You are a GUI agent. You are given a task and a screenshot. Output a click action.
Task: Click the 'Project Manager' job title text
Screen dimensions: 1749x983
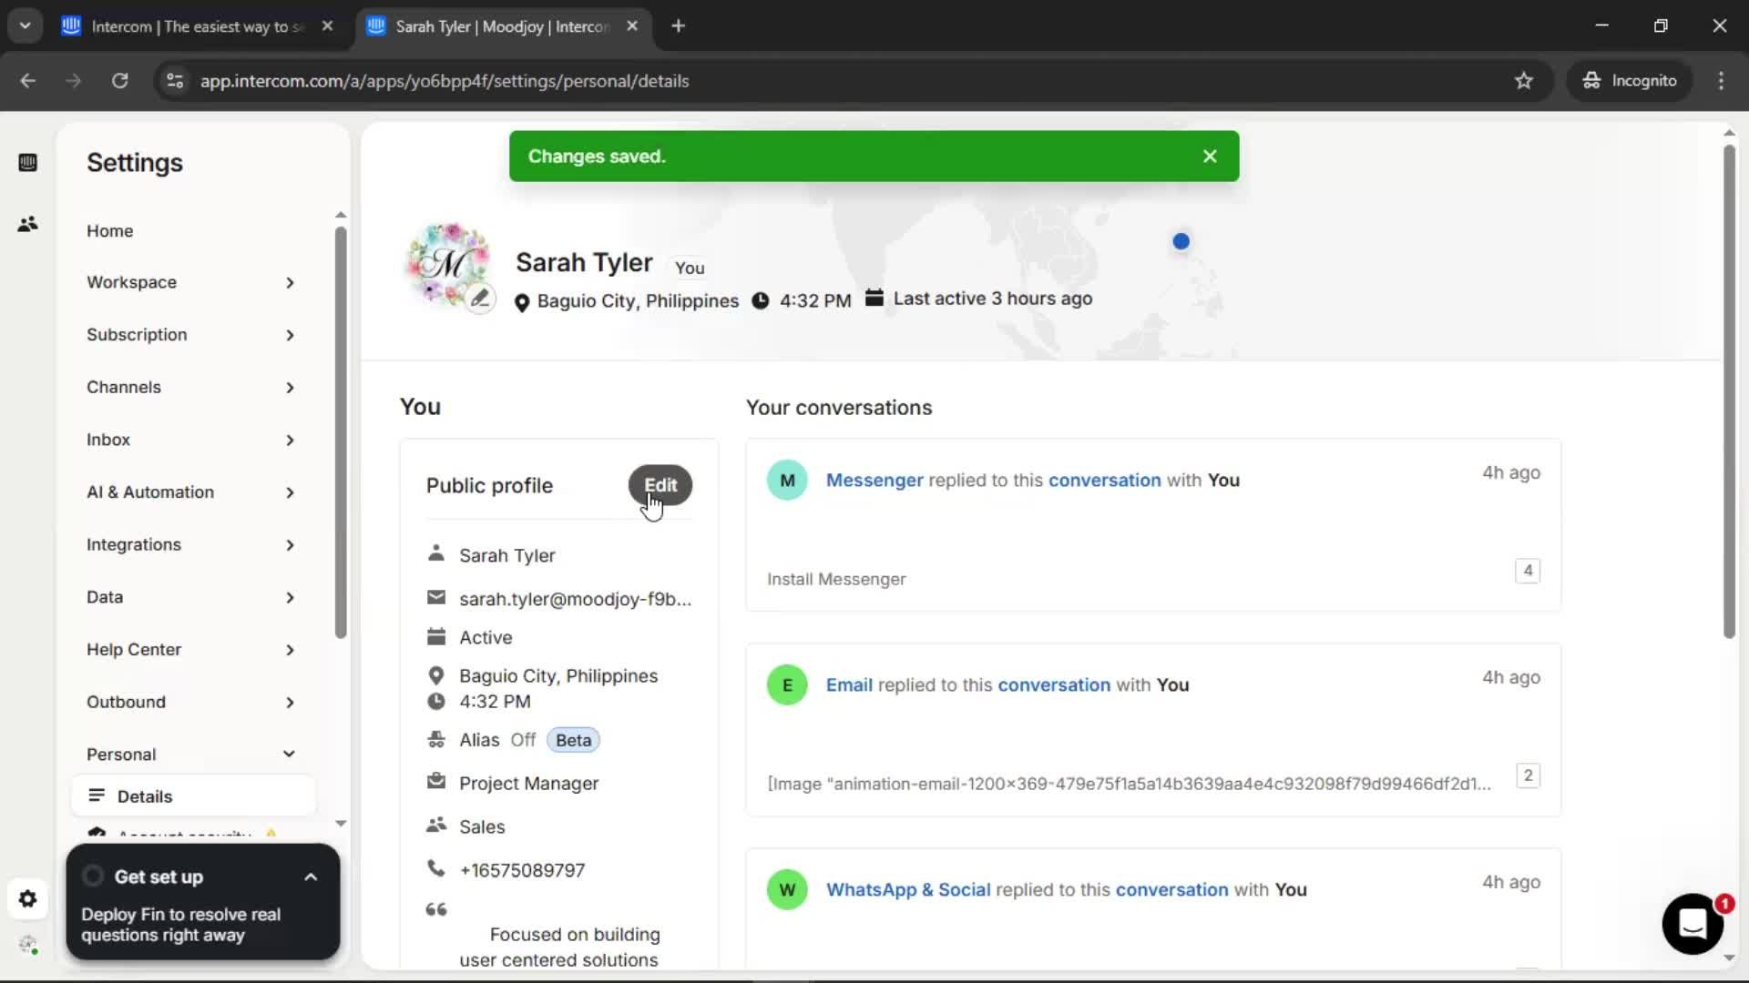tap(528, 784)
